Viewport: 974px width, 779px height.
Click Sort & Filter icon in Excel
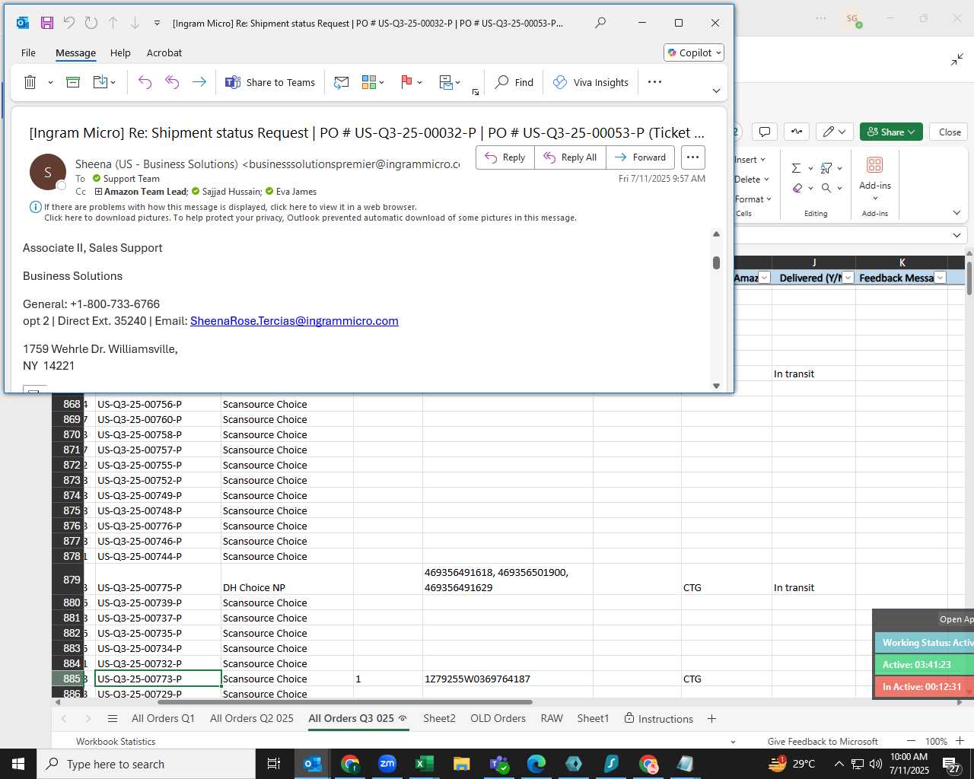[x=826, y=168]
